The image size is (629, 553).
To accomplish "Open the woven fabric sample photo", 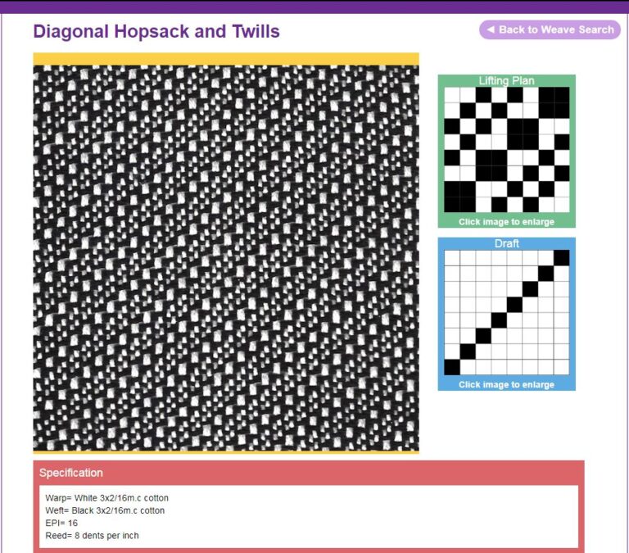I will point(226,258).
